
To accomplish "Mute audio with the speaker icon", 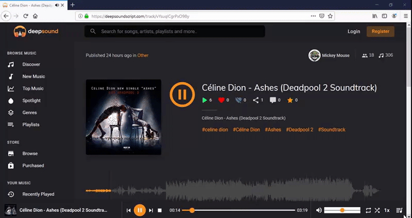I will [319, 210].
